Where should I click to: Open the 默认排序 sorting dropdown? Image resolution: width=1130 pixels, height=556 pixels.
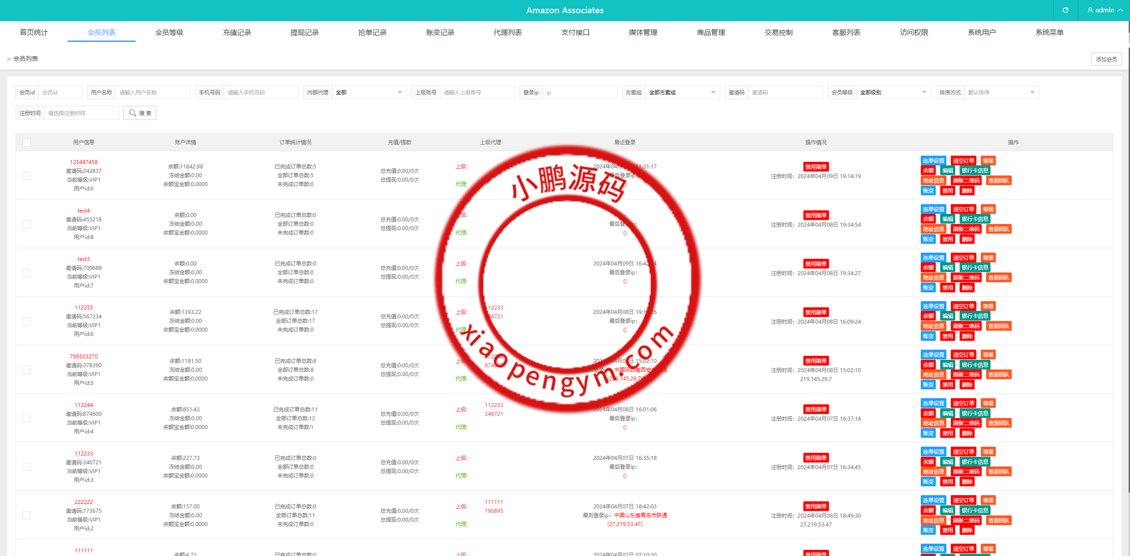pos(1002,92)
